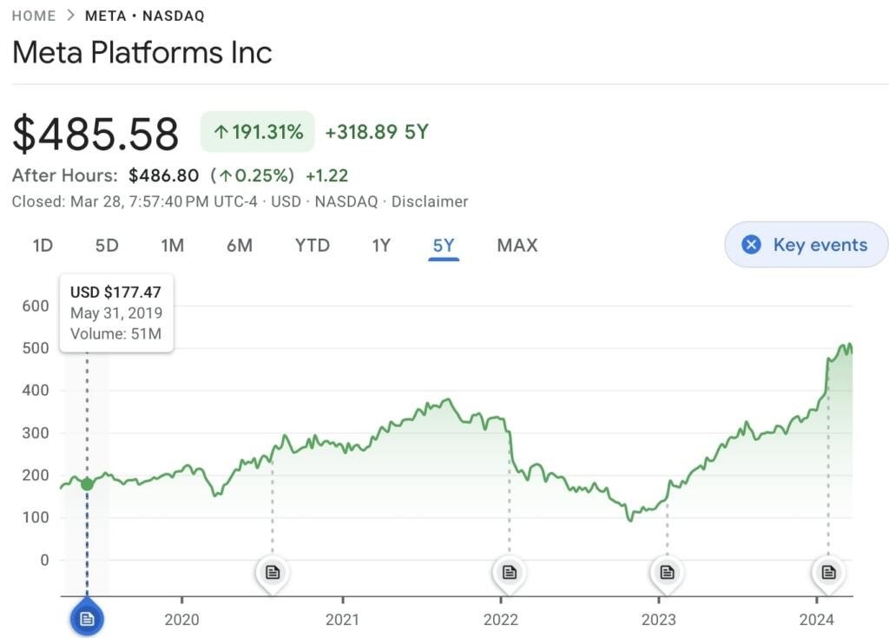Viewport: 889px width, 638px height.
Task: Click the green data point on the chart line
Action: [87, 483]
